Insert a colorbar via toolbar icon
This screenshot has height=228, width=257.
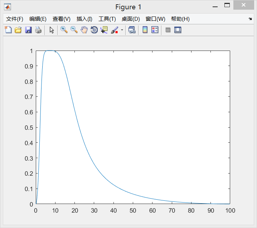pos(145,30)
